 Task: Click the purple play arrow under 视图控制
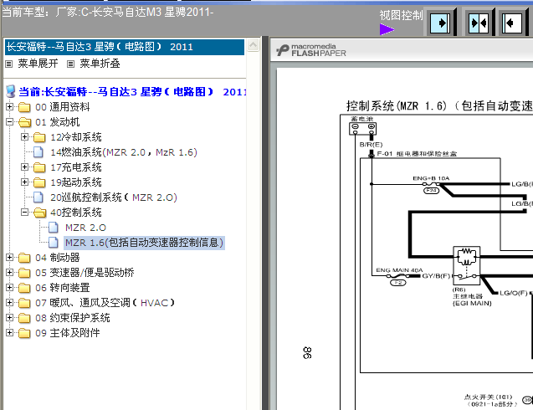click(x=387, y=29)
